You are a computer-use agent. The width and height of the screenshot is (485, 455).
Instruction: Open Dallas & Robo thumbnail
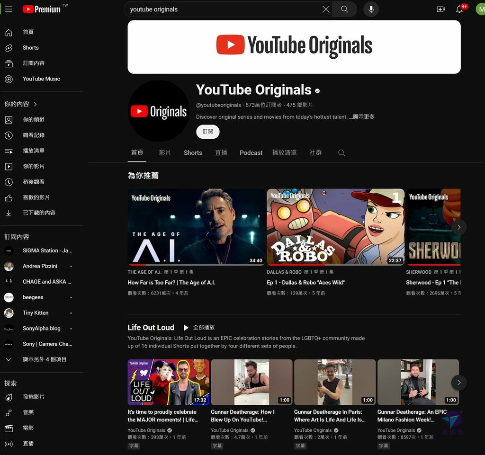tap(336, 227)
